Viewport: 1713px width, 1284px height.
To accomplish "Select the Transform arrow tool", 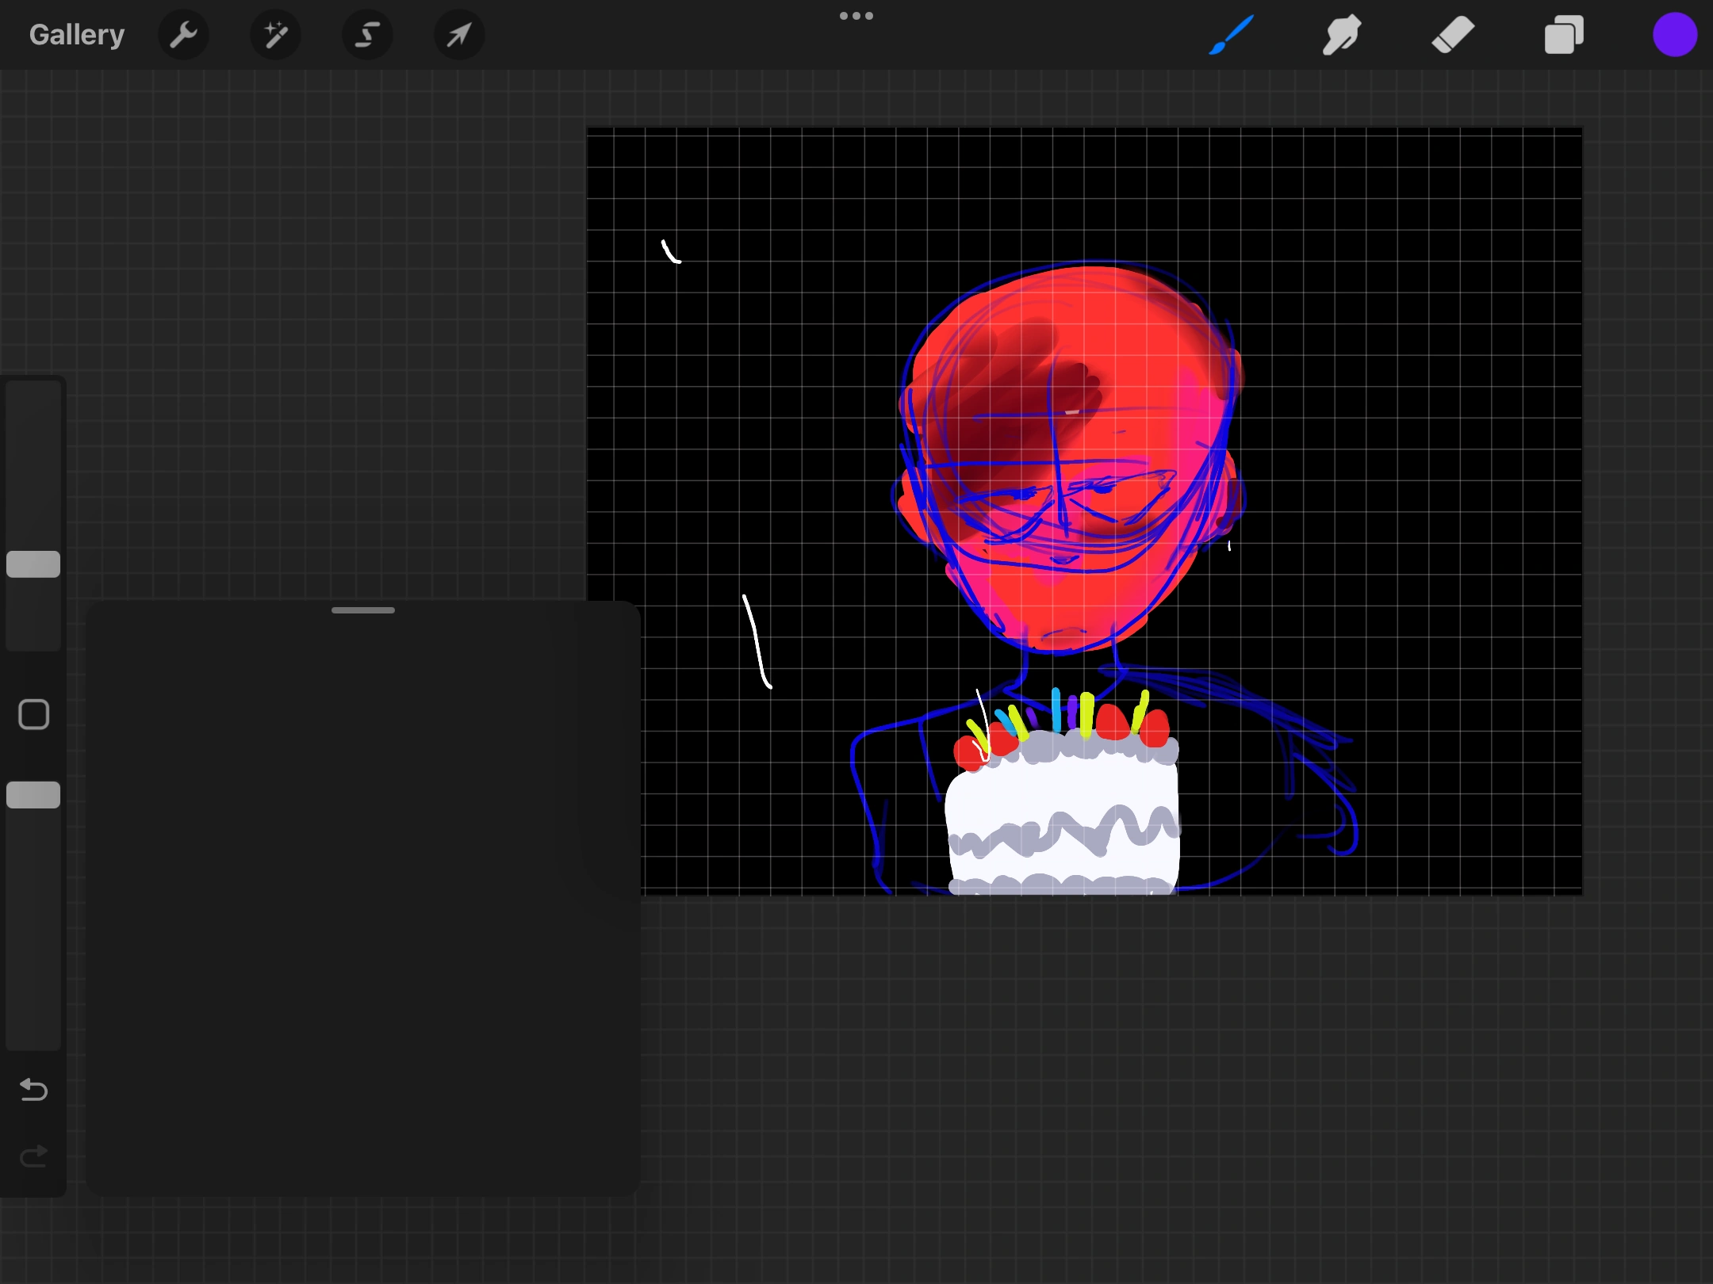I will [458, 34].
